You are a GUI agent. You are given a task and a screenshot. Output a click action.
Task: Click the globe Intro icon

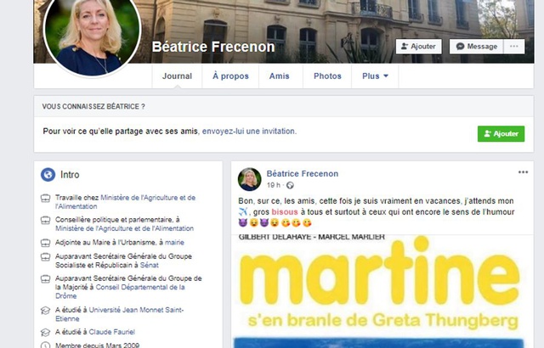(48, 175)
